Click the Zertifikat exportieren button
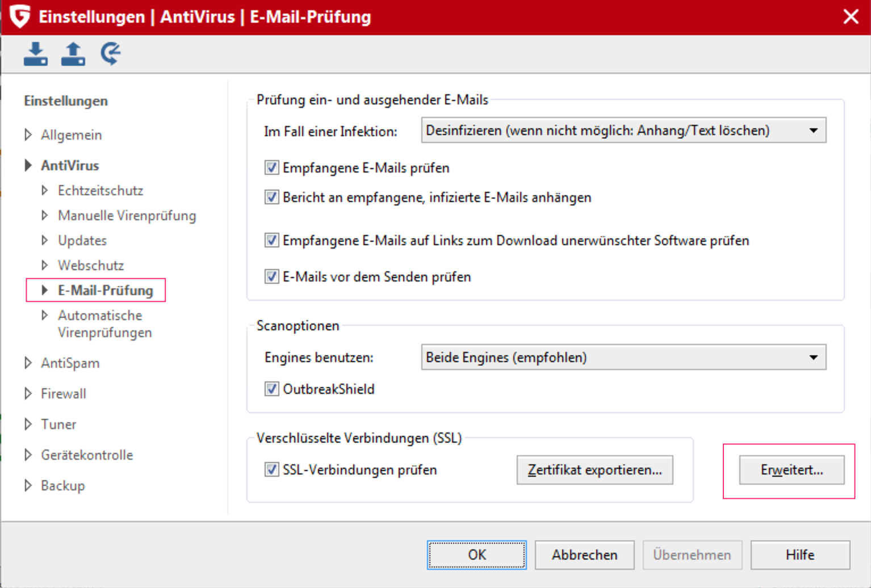Viewport: 871px width, 588px height. [594, 470]
